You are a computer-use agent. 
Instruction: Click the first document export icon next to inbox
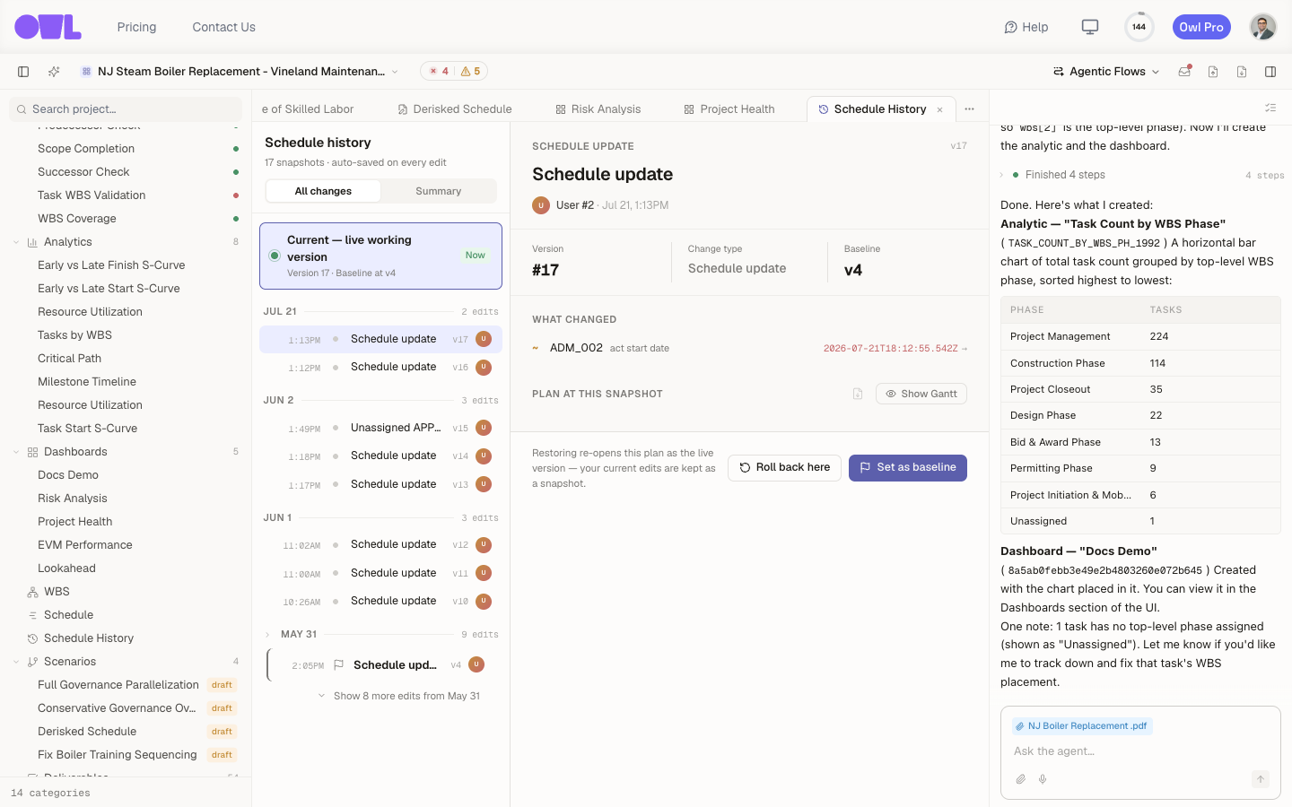(1213, 72)
